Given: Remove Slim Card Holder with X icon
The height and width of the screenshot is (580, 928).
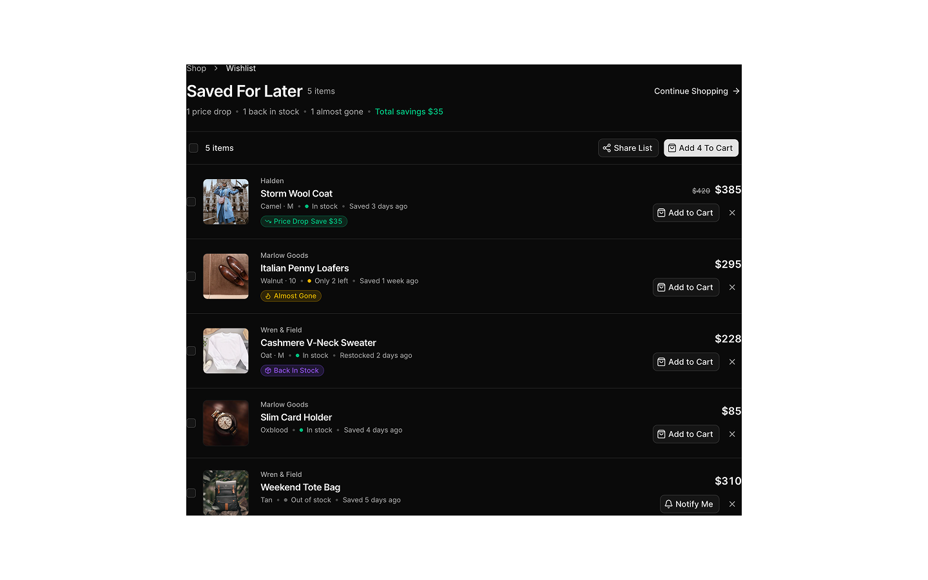Looking at the screenshot, I should 732,434.
